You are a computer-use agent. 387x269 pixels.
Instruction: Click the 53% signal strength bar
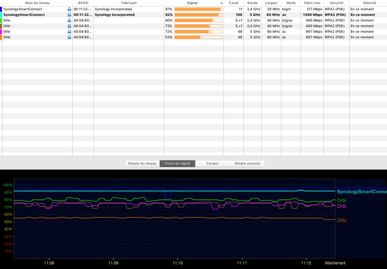coord(198,37)
